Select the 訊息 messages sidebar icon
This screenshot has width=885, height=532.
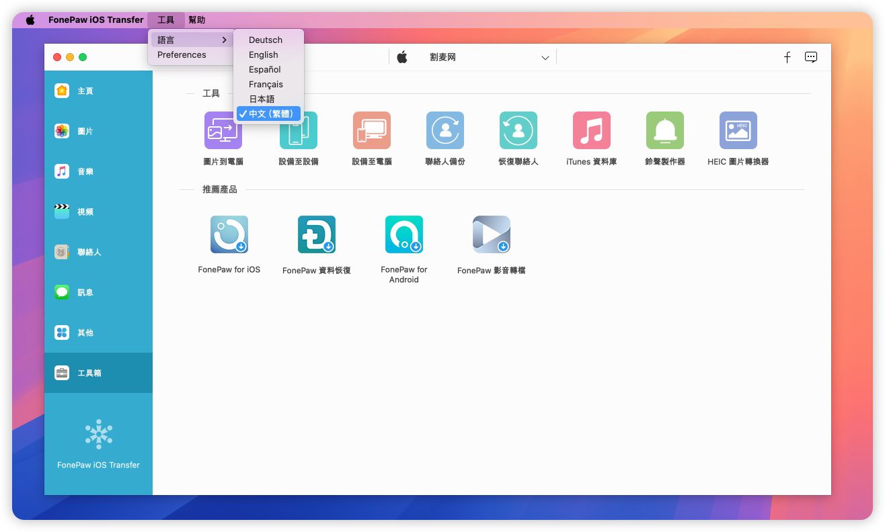click(x=62, y=292)
